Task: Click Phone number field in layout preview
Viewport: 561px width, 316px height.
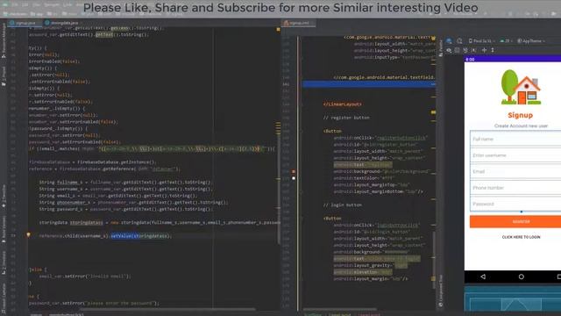Action: point(515,187)
